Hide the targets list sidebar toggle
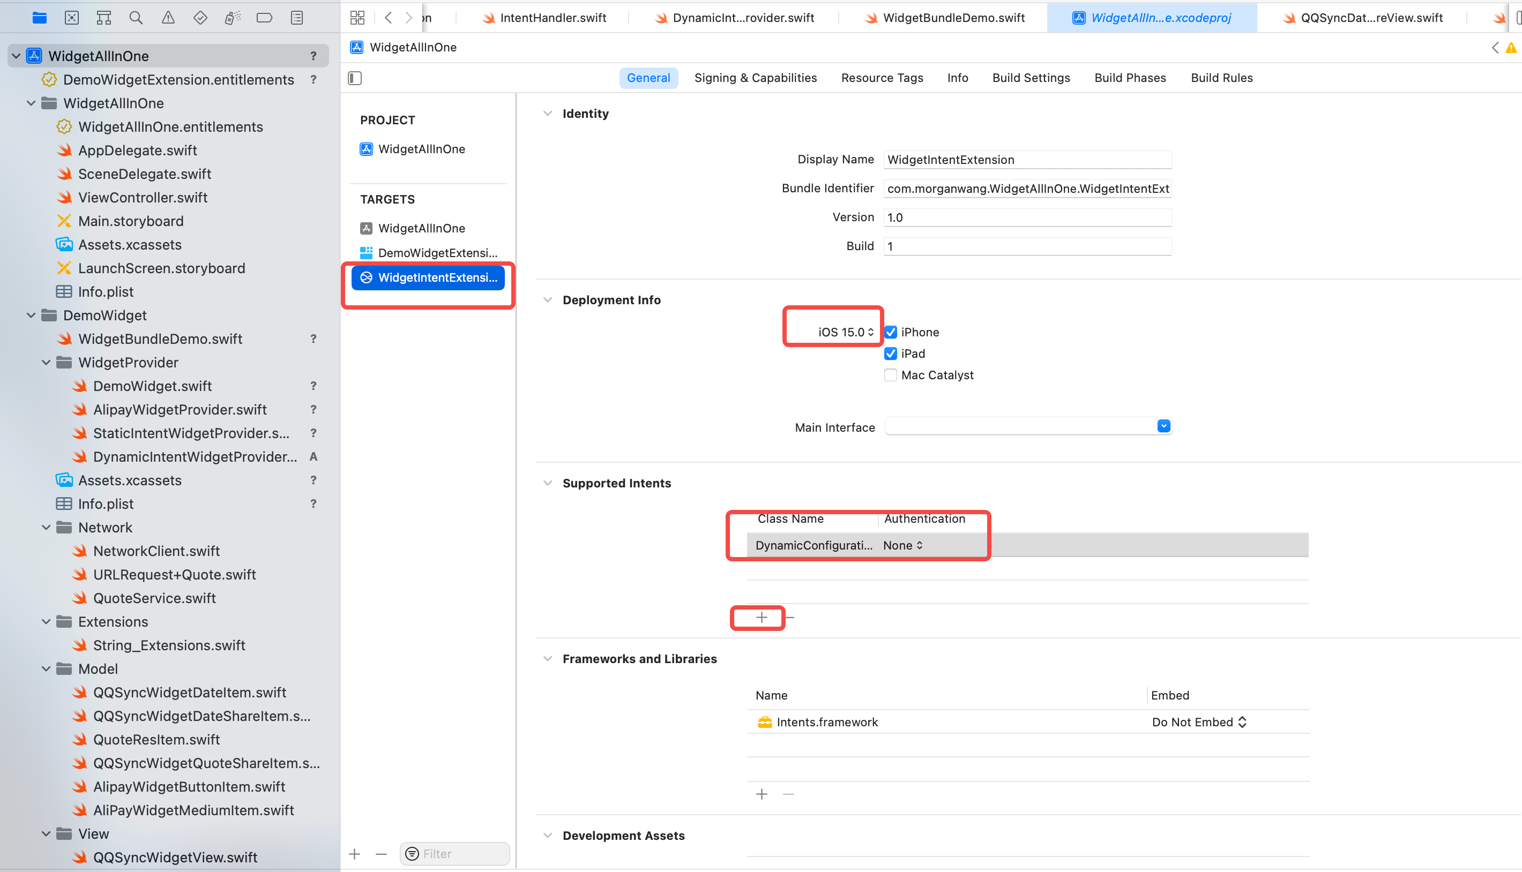Screen dimensions: 1522x872 coord(355,78)
